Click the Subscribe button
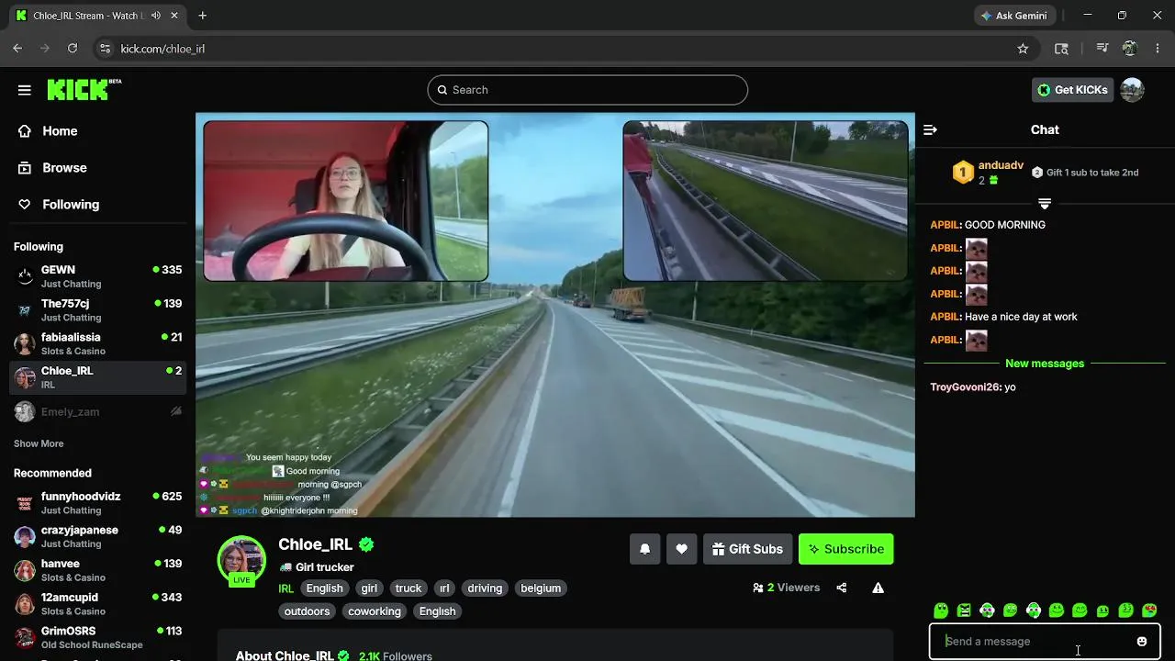The image size is (1175, 661). click(x=845, y=549)
